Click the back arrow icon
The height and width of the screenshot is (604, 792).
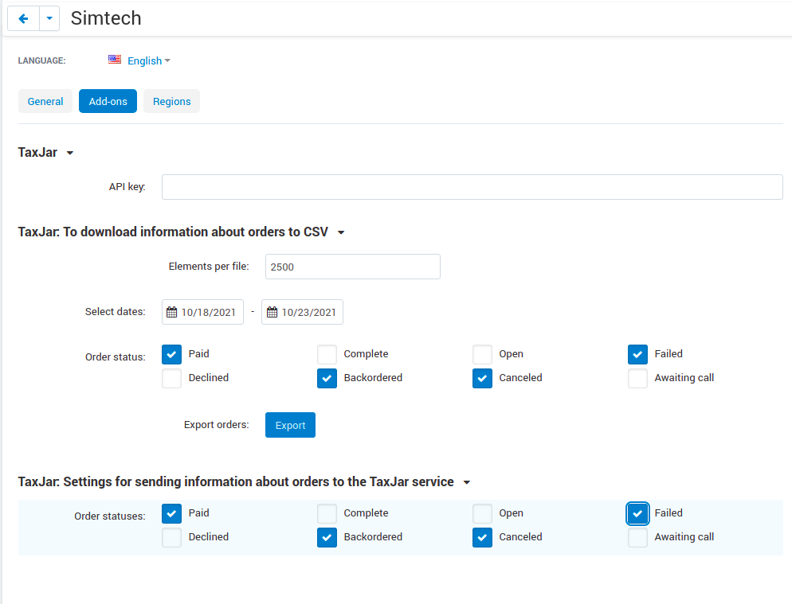point(23,18)
